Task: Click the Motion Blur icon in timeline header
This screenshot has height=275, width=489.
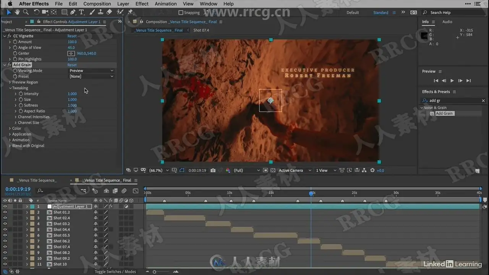Action: [x=124, y=191]
